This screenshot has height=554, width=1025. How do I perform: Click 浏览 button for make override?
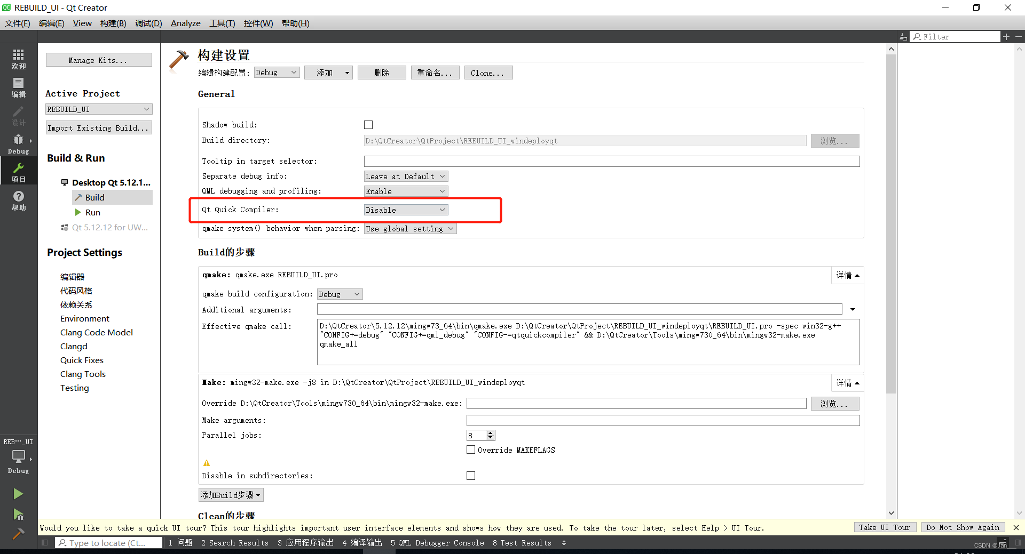pyautogui.click(x=835, y=404)
